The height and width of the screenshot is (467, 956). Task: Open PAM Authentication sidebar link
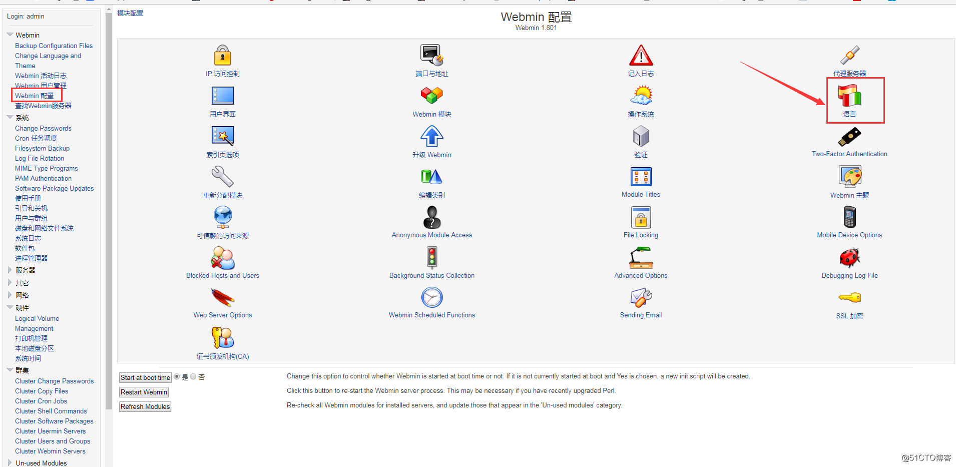coord(43,178)
